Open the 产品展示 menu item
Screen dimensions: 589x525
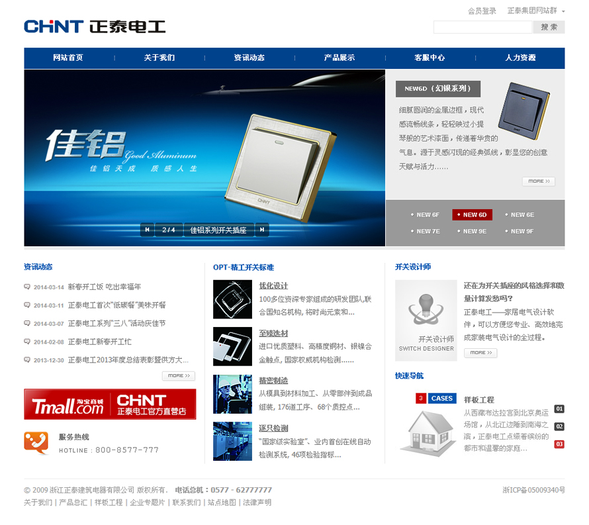point(340,58)
